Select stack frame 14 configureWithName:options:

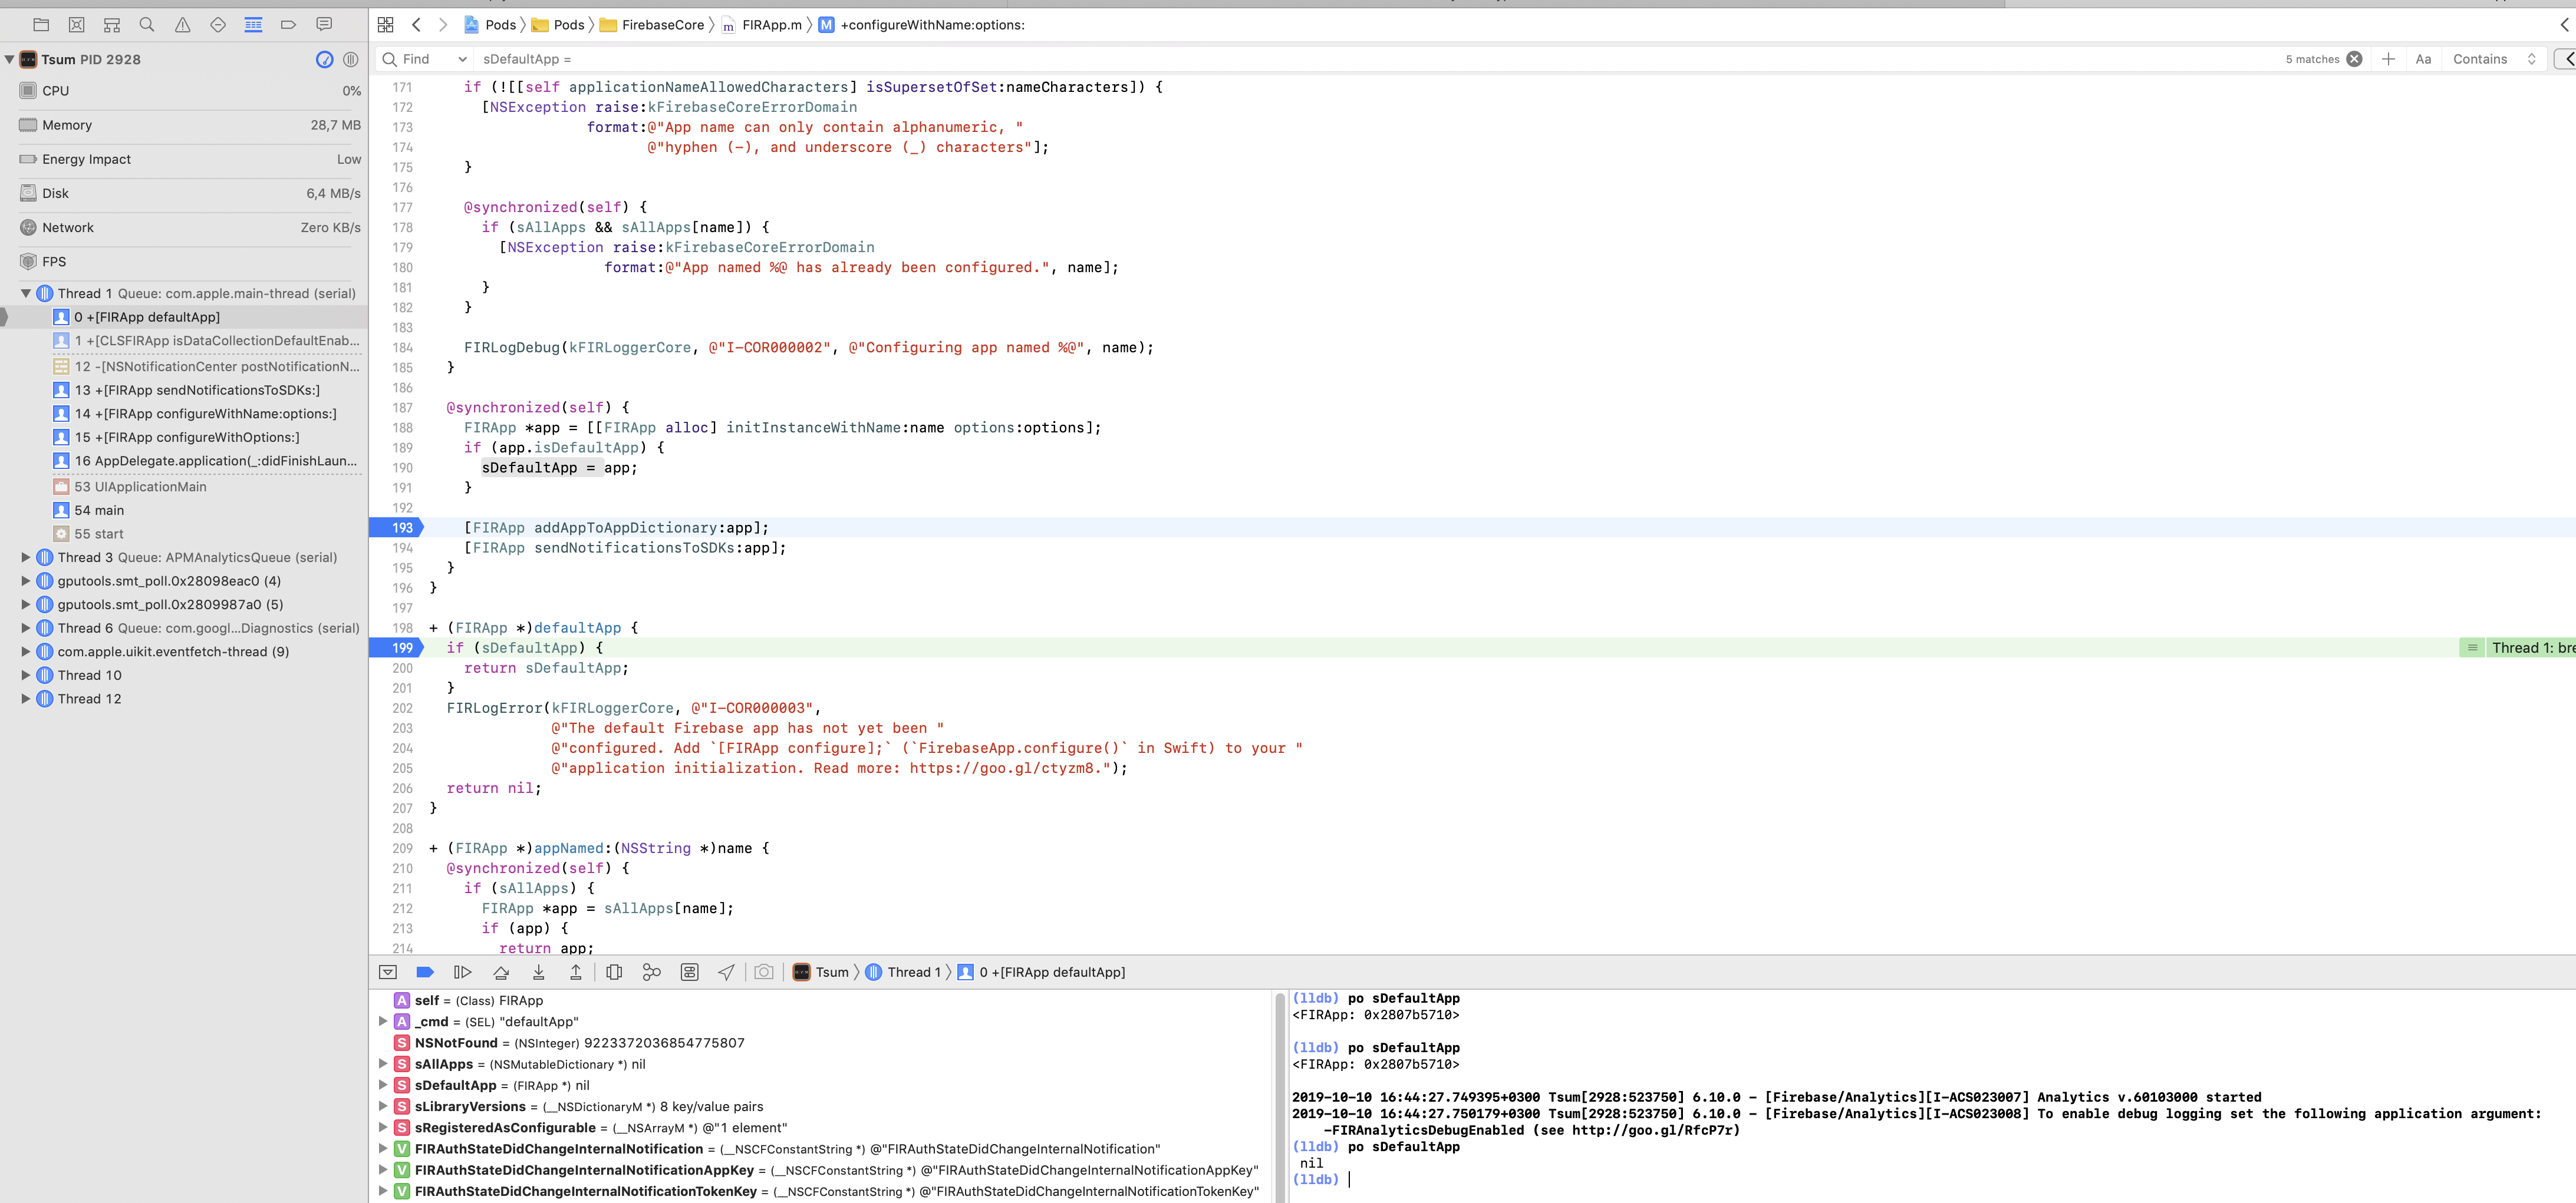205,414
